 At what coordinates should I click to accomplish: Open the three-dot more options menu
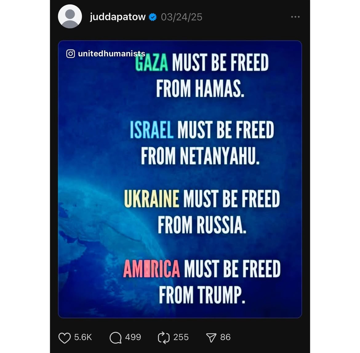[x=295, y=17]
